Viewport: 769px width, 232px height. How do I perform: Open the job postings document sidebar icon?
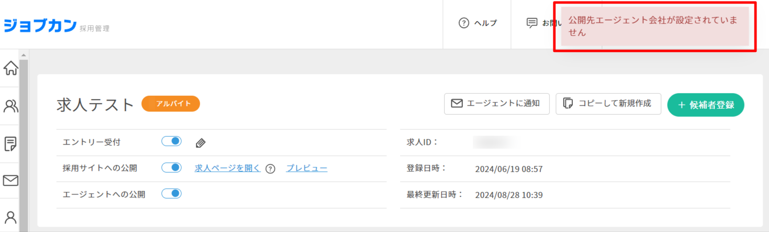point(11,144)
